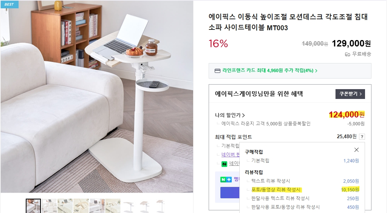Select the second product thumbnail
The height and width of the screenshot is (213, 387).
coord(49,206)
